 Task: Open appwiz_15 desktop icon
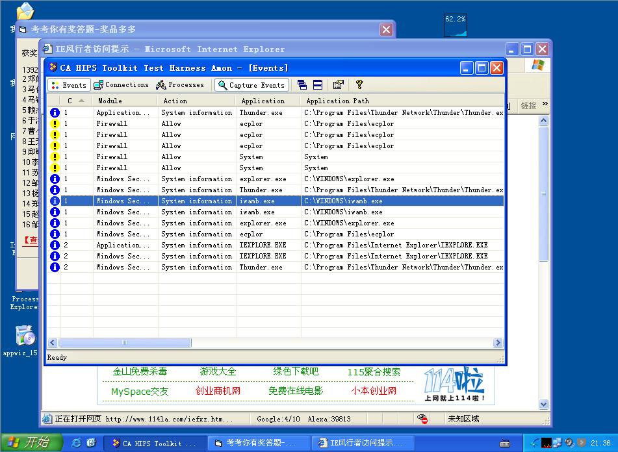[23, 341]
